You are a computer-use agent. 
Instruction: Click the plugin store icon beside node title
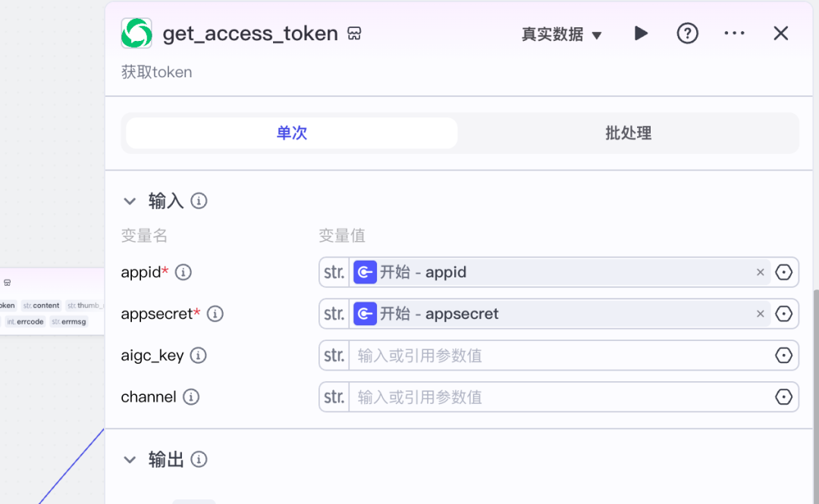tap(354, 33)
